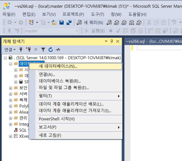Click the parse checkmark icon

click(118, 31)
